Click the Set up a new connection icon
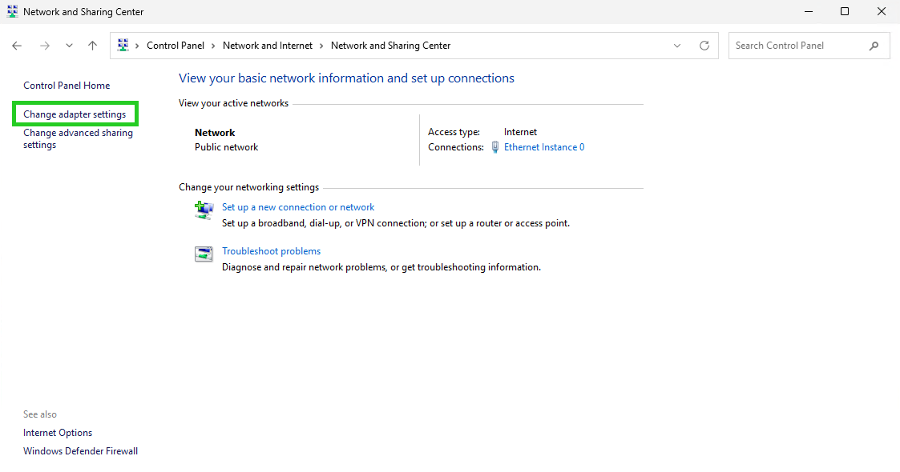The height and width of the screenshot is (472, 900). coord(204,210)
